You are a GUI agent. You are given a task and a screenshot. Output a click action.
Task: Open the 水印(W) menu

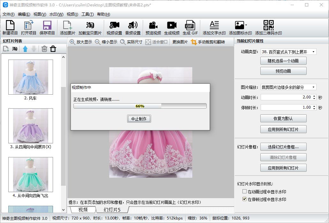(56, 14)
